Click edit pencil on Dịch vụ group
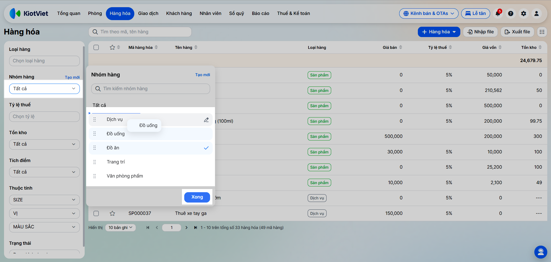Screen dimensions: 551x262 click(206, 120)
